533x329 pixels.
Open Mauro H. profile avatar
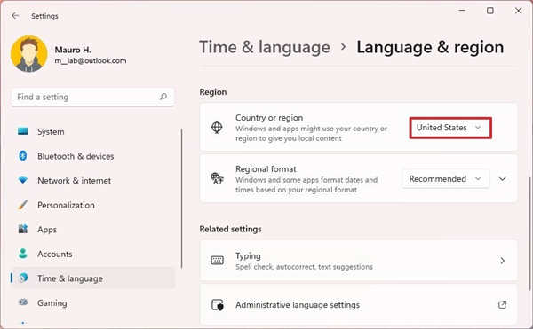click(x=29, y=54)
